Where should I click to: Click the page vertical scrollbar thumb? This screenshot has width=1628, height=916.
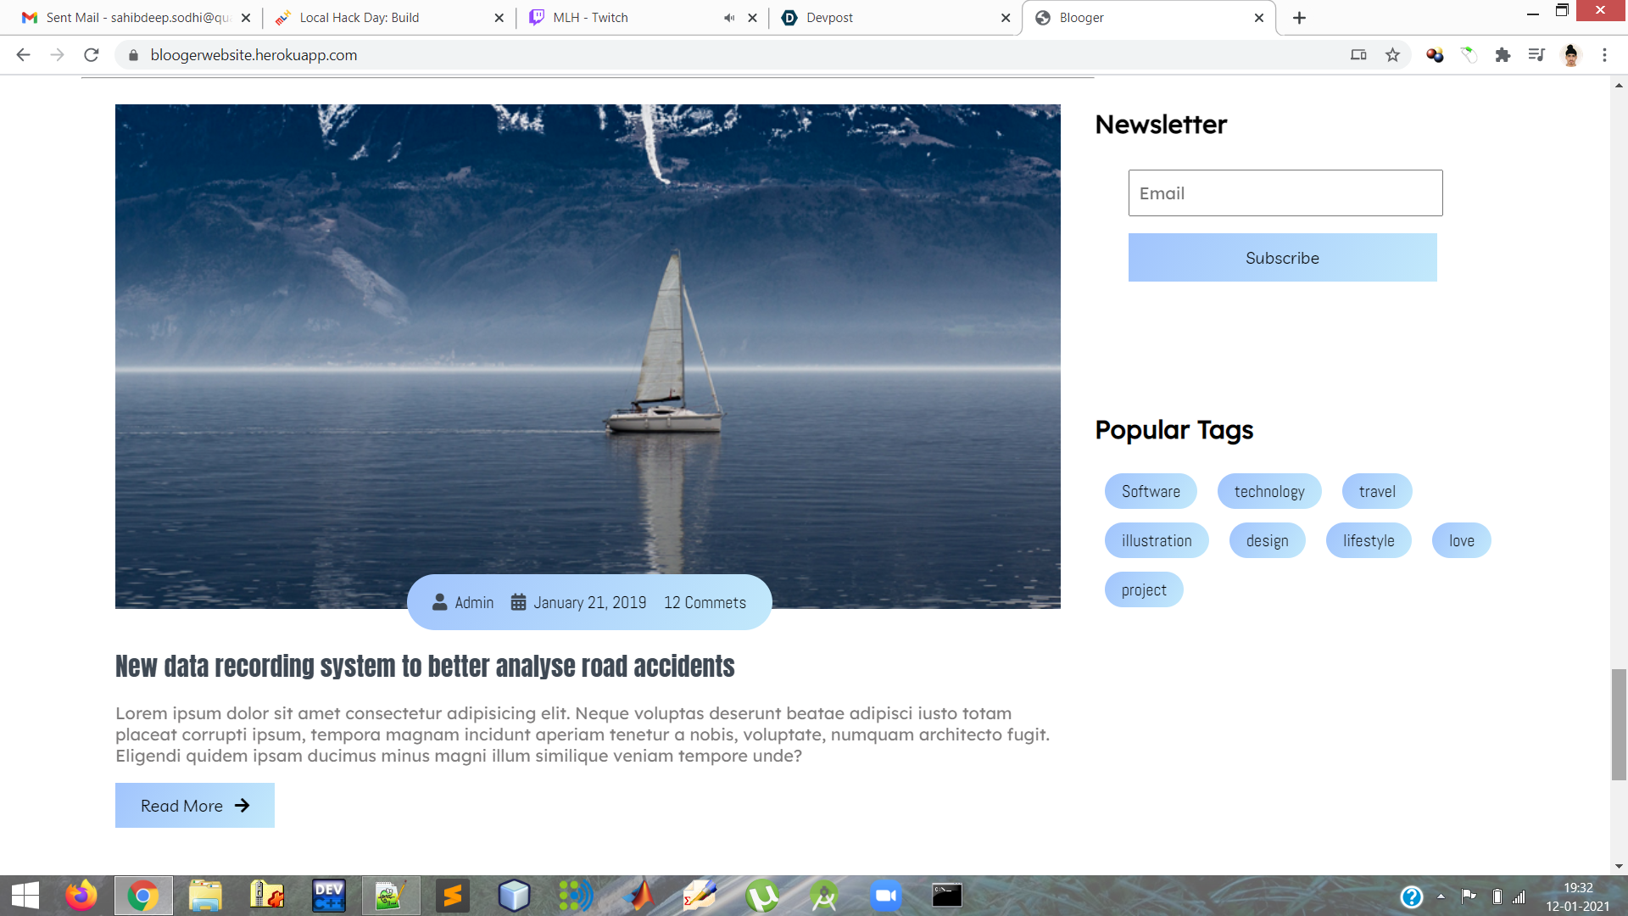(1619, 723)
